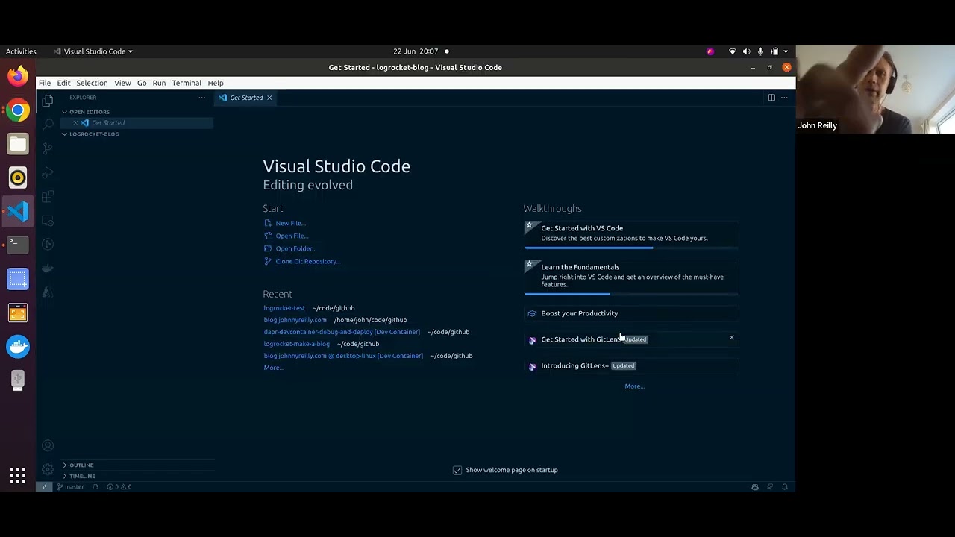Open the Terminal menu

point(187,83)
